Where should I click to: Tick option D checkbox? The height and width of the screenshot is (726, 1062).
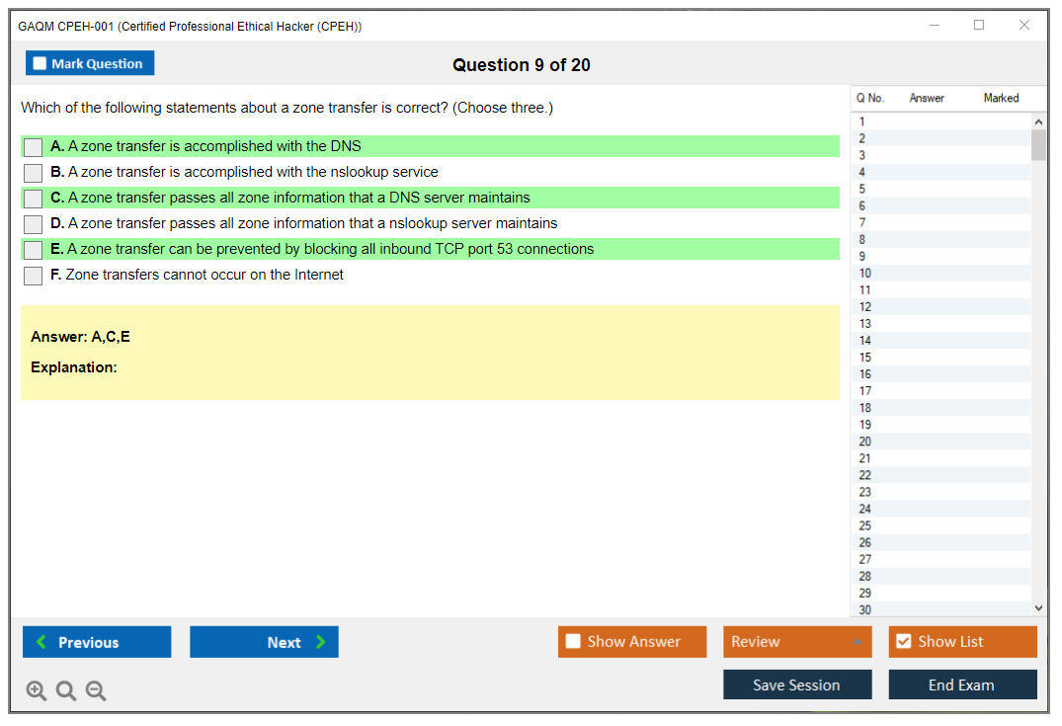click(x=34, y=224)
